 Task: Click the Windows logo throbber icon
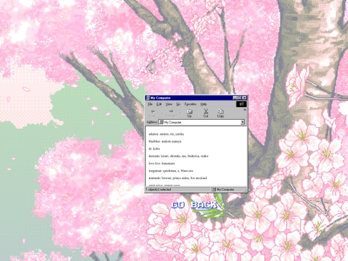(241, 104)
